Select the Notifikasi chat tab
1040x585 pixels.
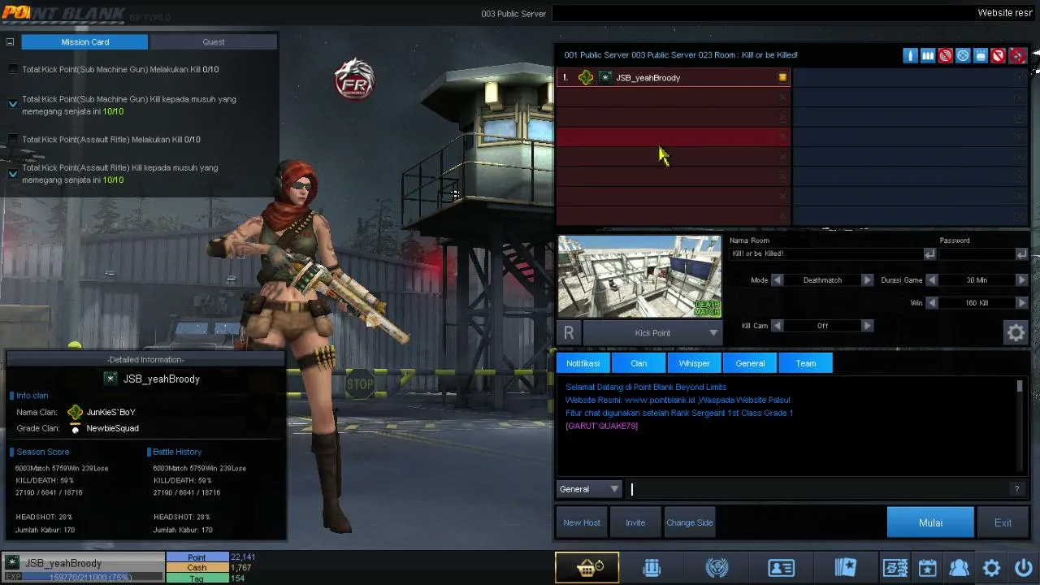click(583, 363)
